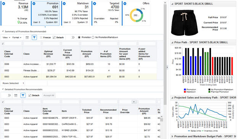This screenshot has width=238, height=139.
Task: Click green Planned Promotion legend swatch
Action: pos(209,92)
